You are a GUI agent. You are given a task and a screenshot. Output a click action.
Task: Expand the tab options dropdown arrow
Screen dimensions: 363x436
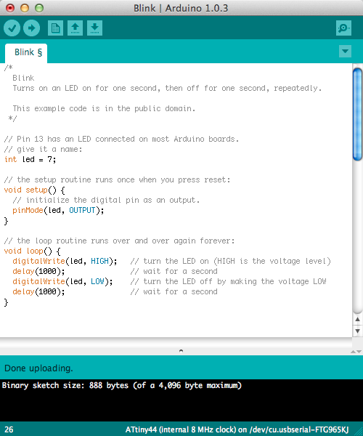345,51
